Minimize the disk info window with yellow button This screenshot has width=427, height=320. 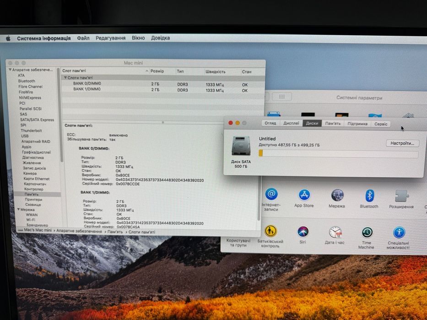(238, 123)
